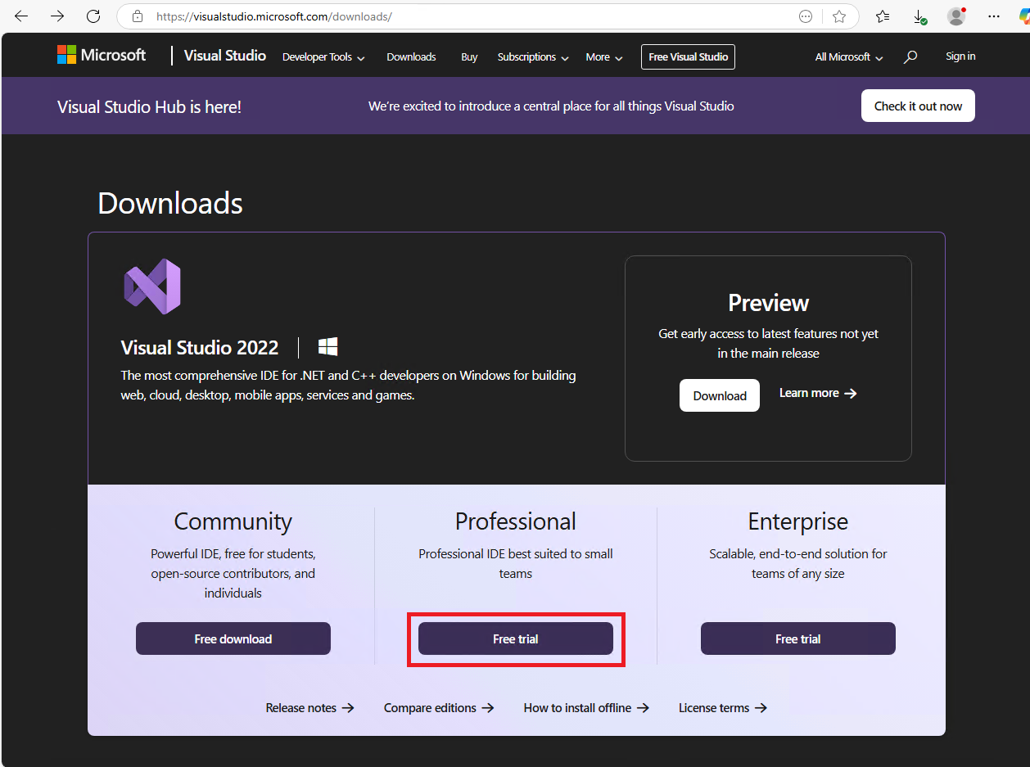This screenshot has width=1030, height=767.
Task: Open the browser downloads icon
Action: [x=919, y=16]
